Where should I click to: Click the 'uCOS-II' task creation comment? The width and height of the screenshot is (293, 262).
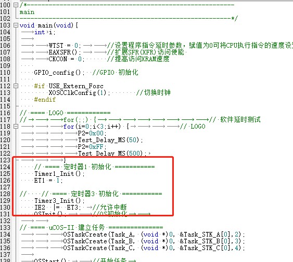92,228
